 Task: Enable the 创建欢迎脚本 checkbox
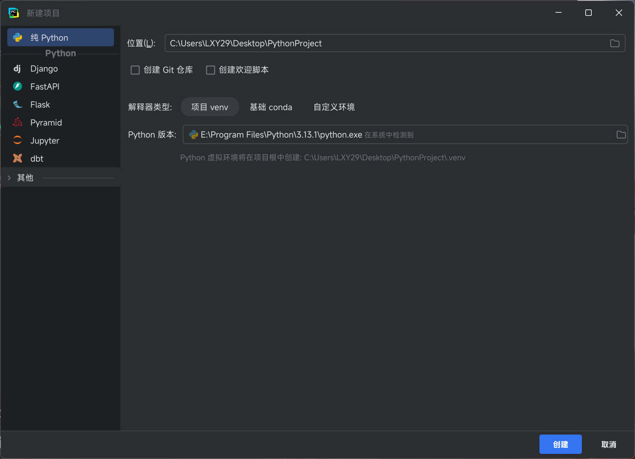click(210, 70)
